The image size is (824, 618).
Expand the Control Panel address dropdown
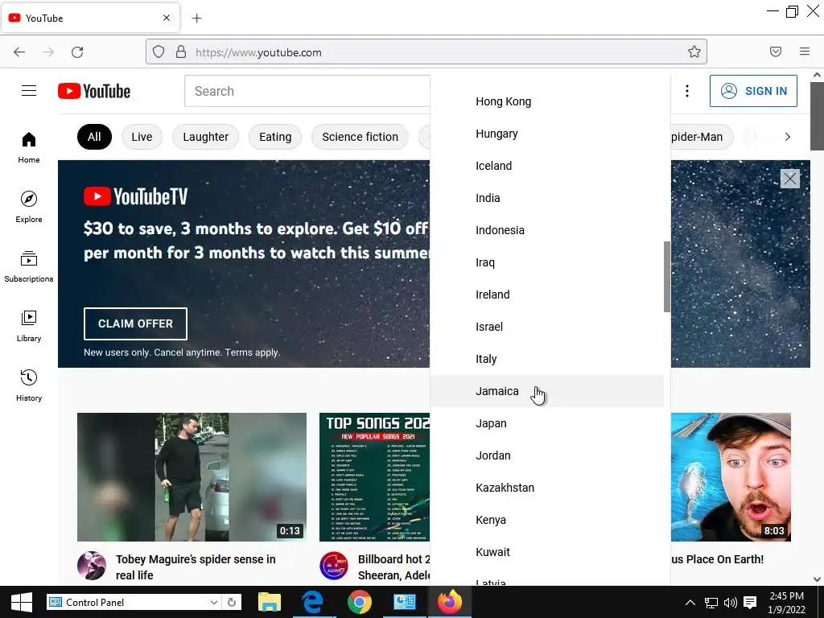coord(214,602)
